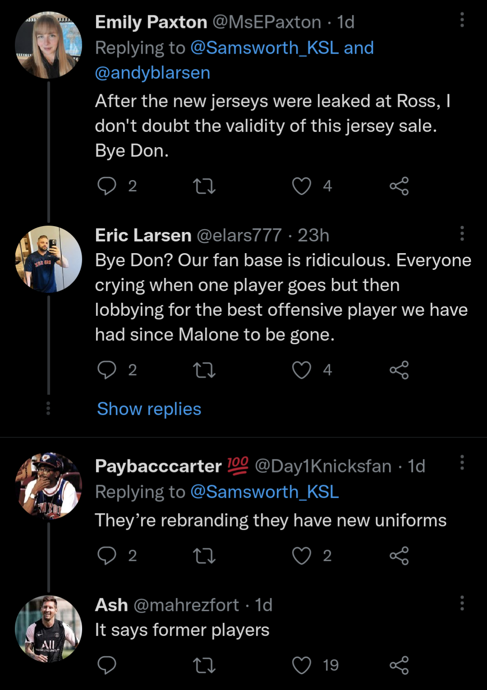
Task: Open more options on Emily Paxton's tweet
Action: point(462,20)
